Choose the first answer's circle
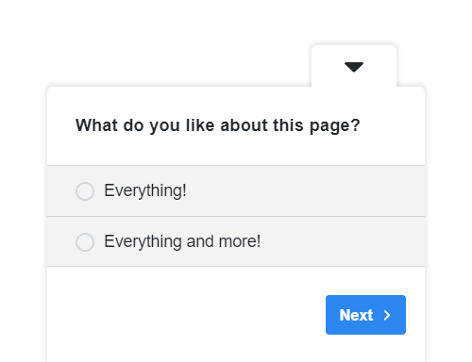The width and height of the screenshot is (472, 362). point(85,191)
